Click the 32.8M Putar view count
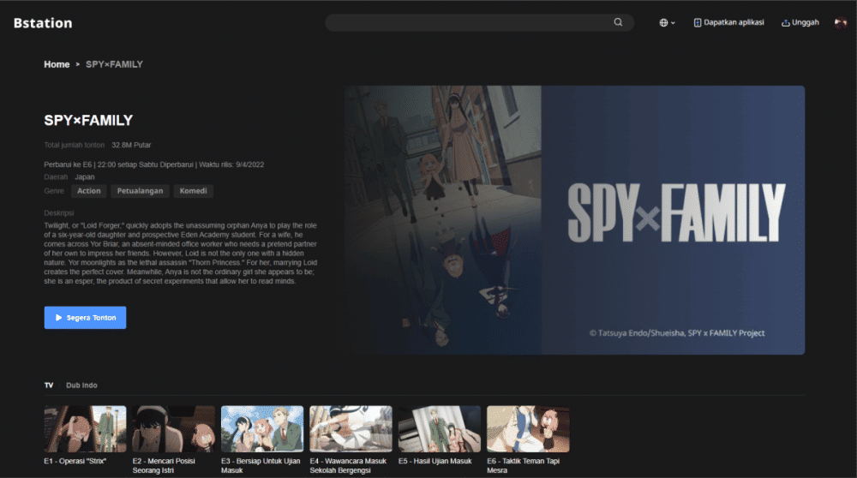 click(x=131, y=145)
